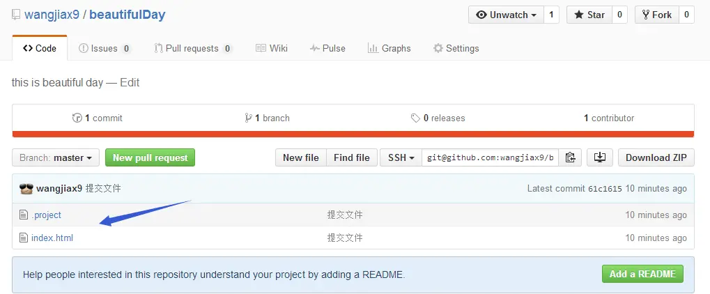The height and width of the screenshot is (294, 710).
Task: Open the index.html file
Action: 52,238
